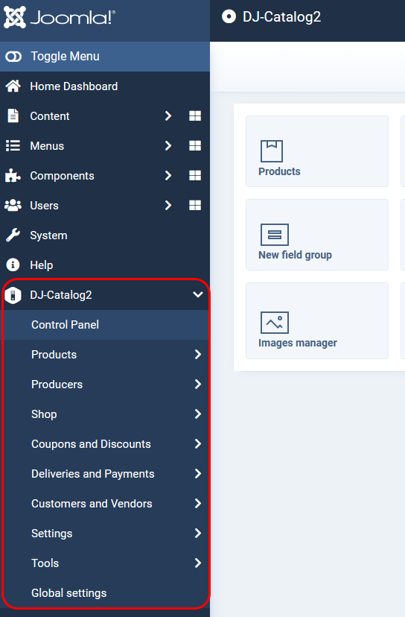Click the Joomla logo
Image resolution: width=405 pixels, height=617 pixels.
[60, 17]
